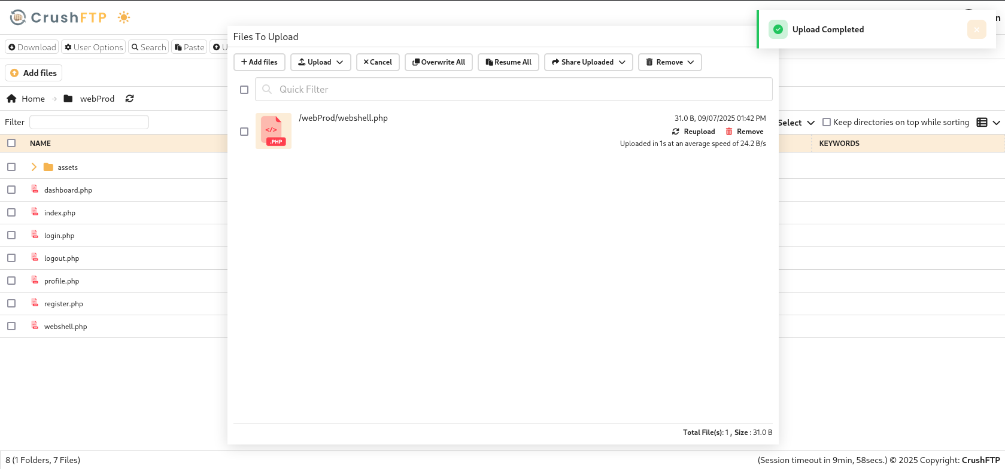This screenshot has height=469, width=1005.
Task: Remove webshell.php via the red trash icon
Action: click(729, 132)
